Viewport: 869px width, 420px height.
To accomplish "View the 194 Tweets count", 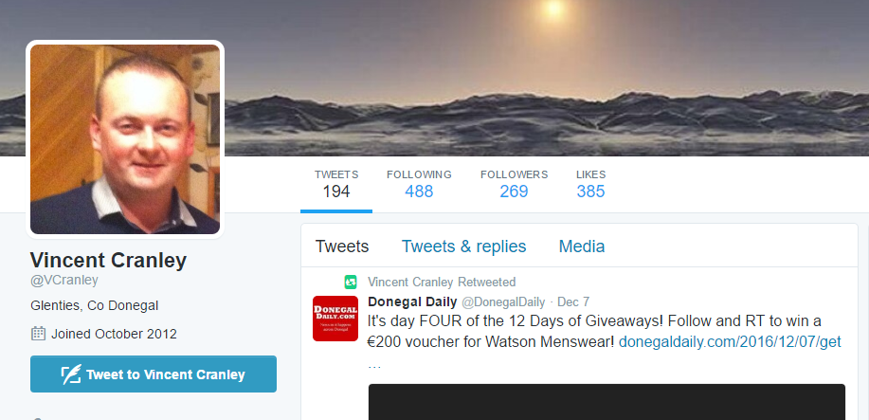I will (x=336, y=184).
